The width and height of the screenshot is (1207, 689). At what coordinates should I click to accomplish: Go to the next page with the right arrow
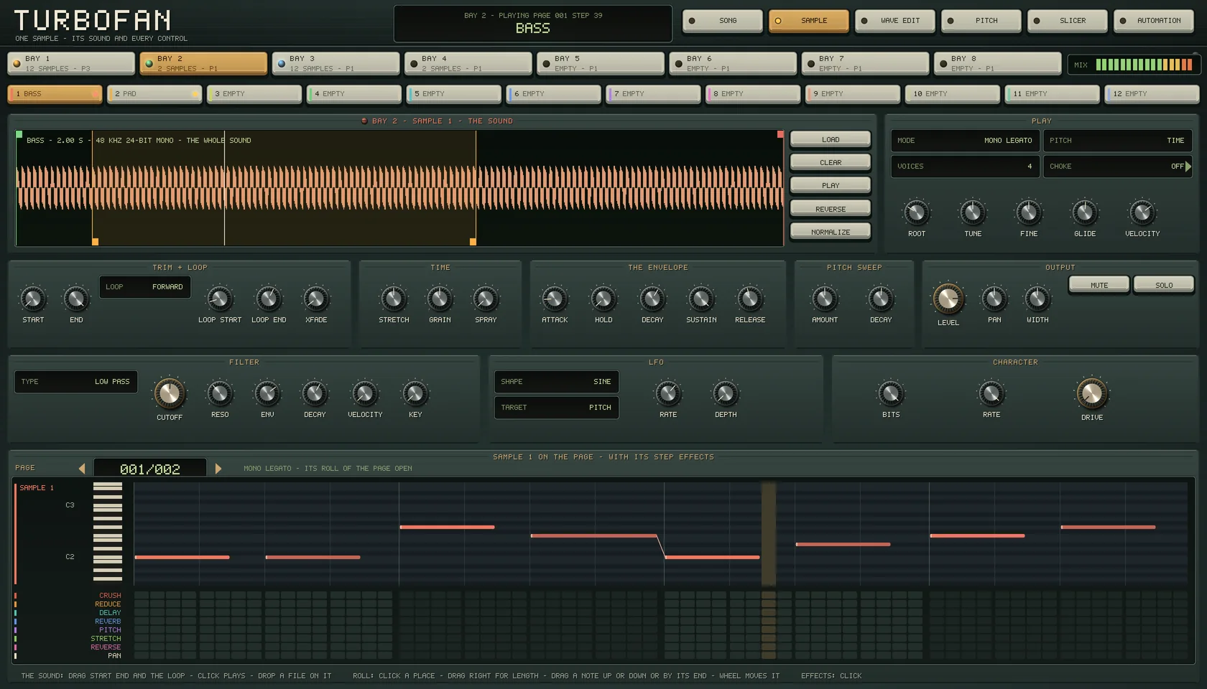[218, 469]
